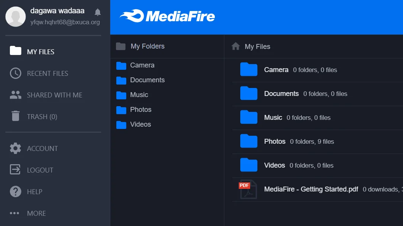
Task: Click "0 folders, 0 files" next to Music
Action: click(309, 118)
